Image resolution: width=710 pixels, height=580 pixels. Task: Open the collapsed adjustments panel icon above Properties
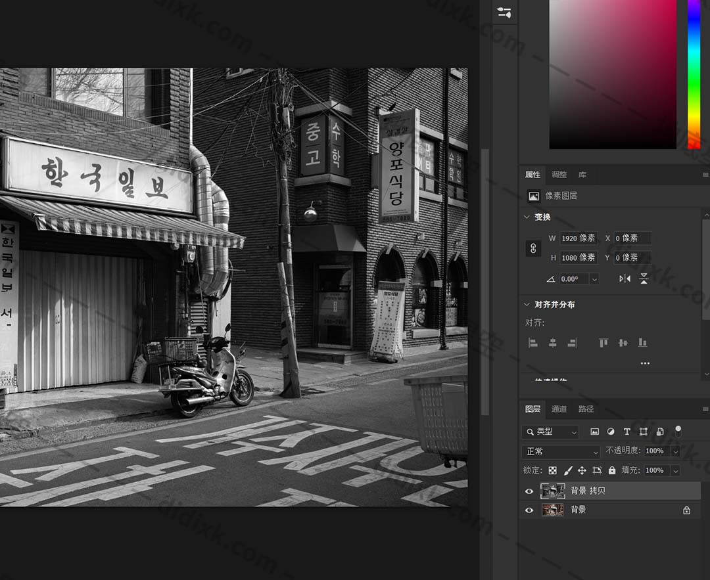pyautogui.click(x=504, y=12)
